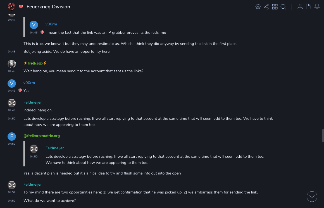Click shield warning on quoted v00rm message
The height and width of the screenshot is (208, 324).
[42, 32]
